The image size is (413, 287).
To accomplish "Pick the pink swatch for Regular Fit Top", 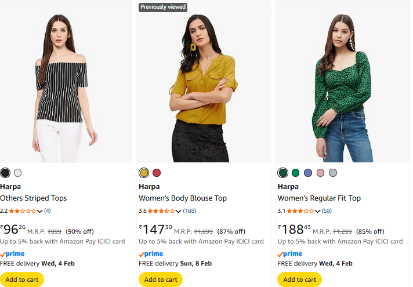I will (x=321, y=173).
